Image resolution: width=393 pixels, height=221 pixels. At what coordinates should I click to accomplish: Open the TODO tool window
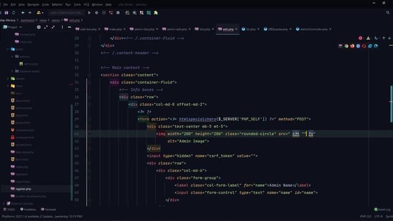9,209
